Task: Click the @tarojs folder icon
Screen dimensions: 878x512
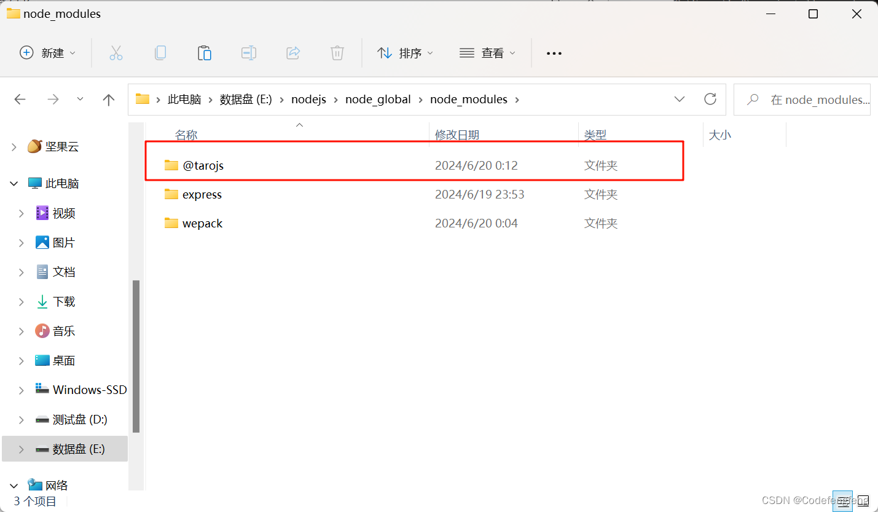Action: [x=171, y=165]
